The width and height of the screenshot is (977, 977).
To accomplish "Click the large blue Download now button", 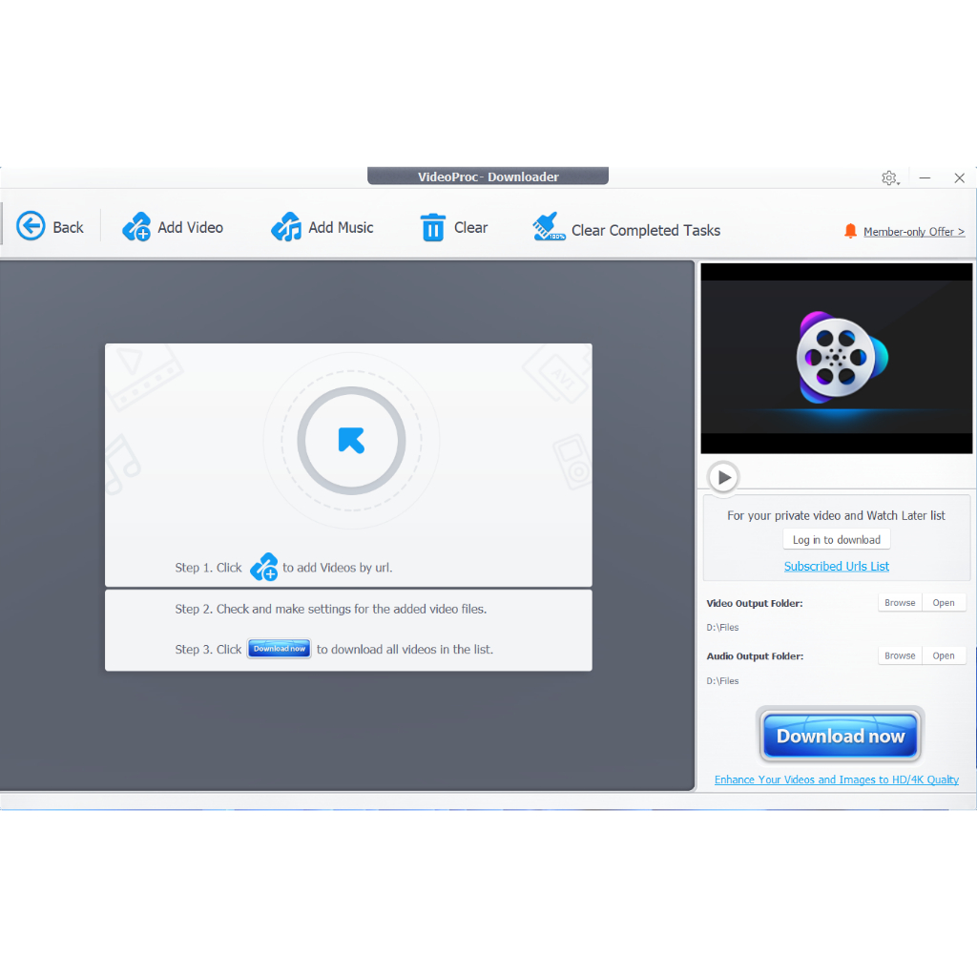I will pyautogui.click(x=841, y=736).
